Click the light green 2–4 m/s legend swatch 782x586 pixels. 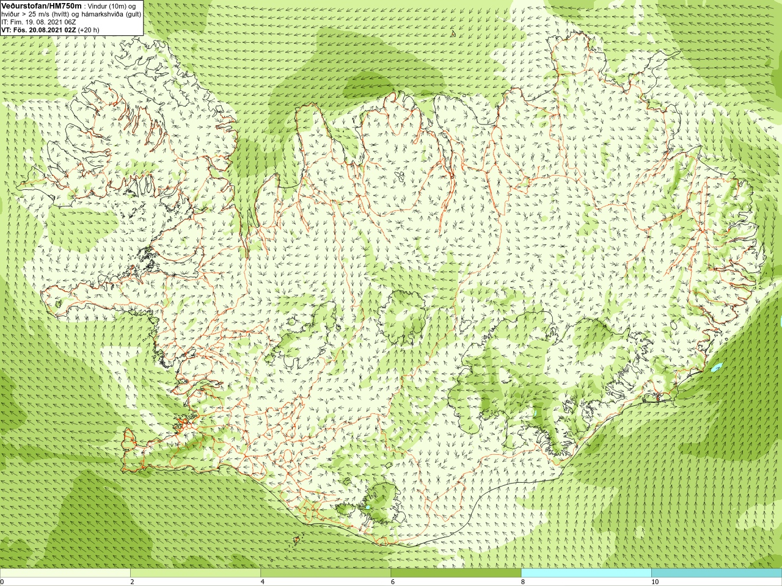pyautogui.click(x=195, y=573)
